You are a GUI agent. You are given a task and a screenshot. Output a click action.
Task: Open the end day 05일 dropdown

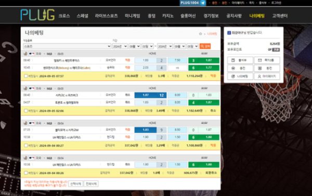pyautogui.click(x=192, y=46)
